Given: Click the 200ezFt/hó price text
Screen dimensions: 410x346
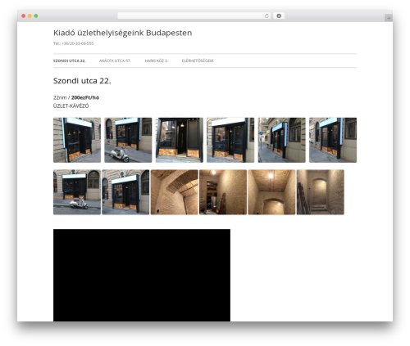Looking at the screenshot, I should click(x=85, y=97).
